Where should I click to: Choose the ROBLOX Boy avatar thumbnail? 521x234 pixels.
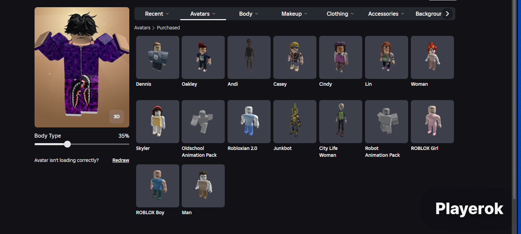coord(158,186)
